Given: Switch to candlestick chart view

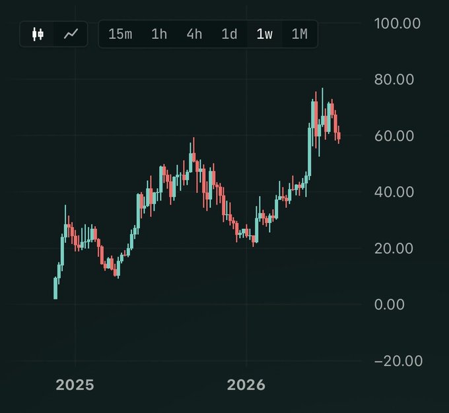Looking at the screenshot, I should (x=38, y=34).
